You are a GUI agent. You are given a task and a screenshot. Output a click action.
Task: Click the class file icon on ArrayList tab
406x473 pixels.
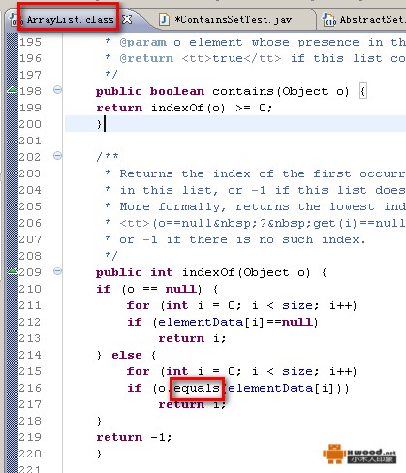pos(16,19)
